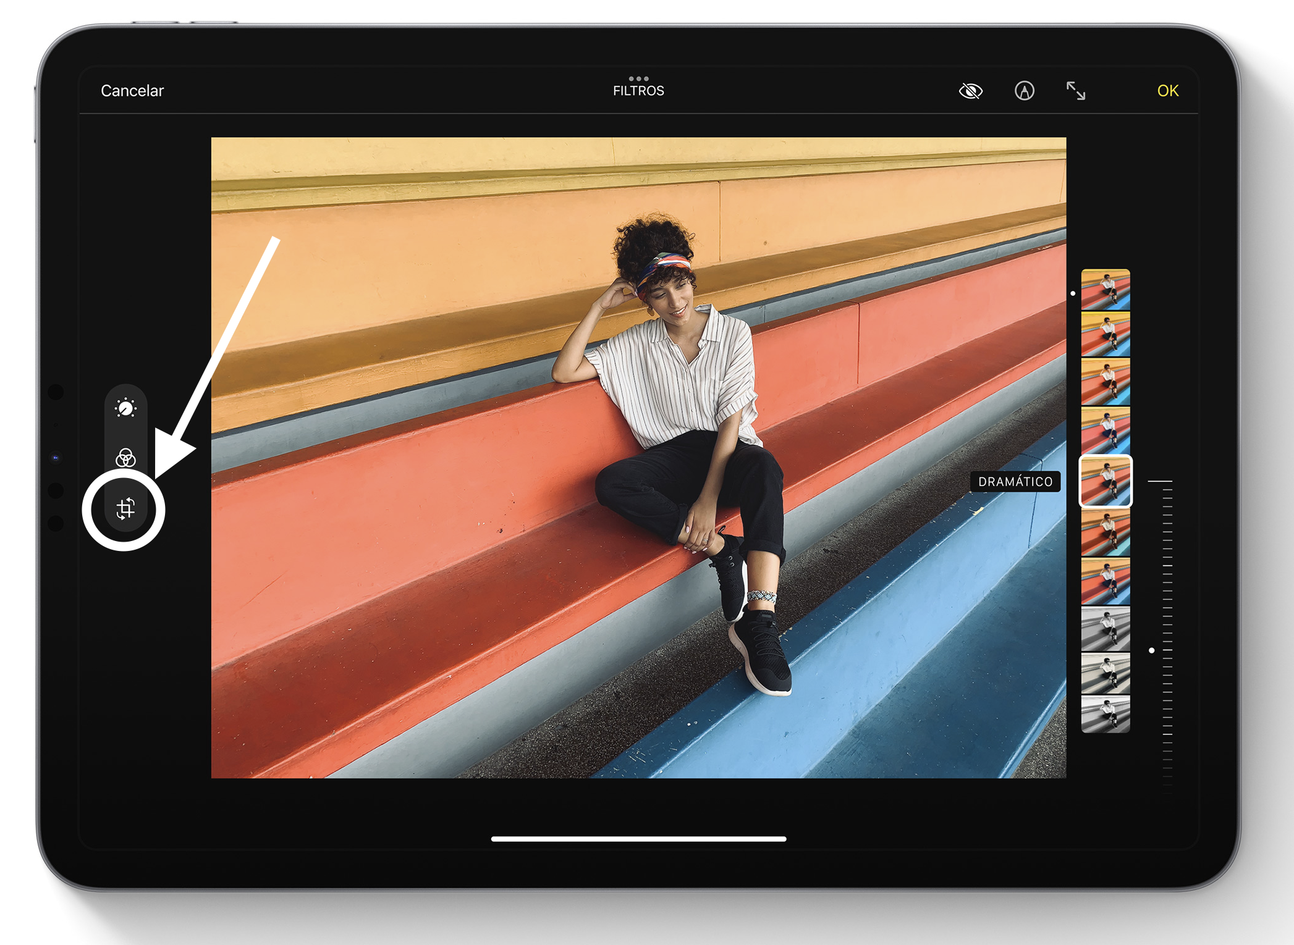Viewport: 1294px width, 945px height.
Task: Choose the original top filter thumbnail
Action: 1106,289
